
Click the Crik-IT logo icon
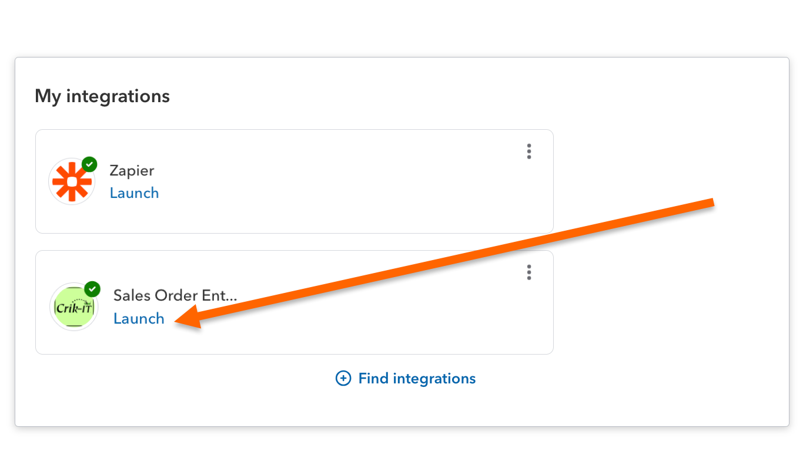click(74, 307)
